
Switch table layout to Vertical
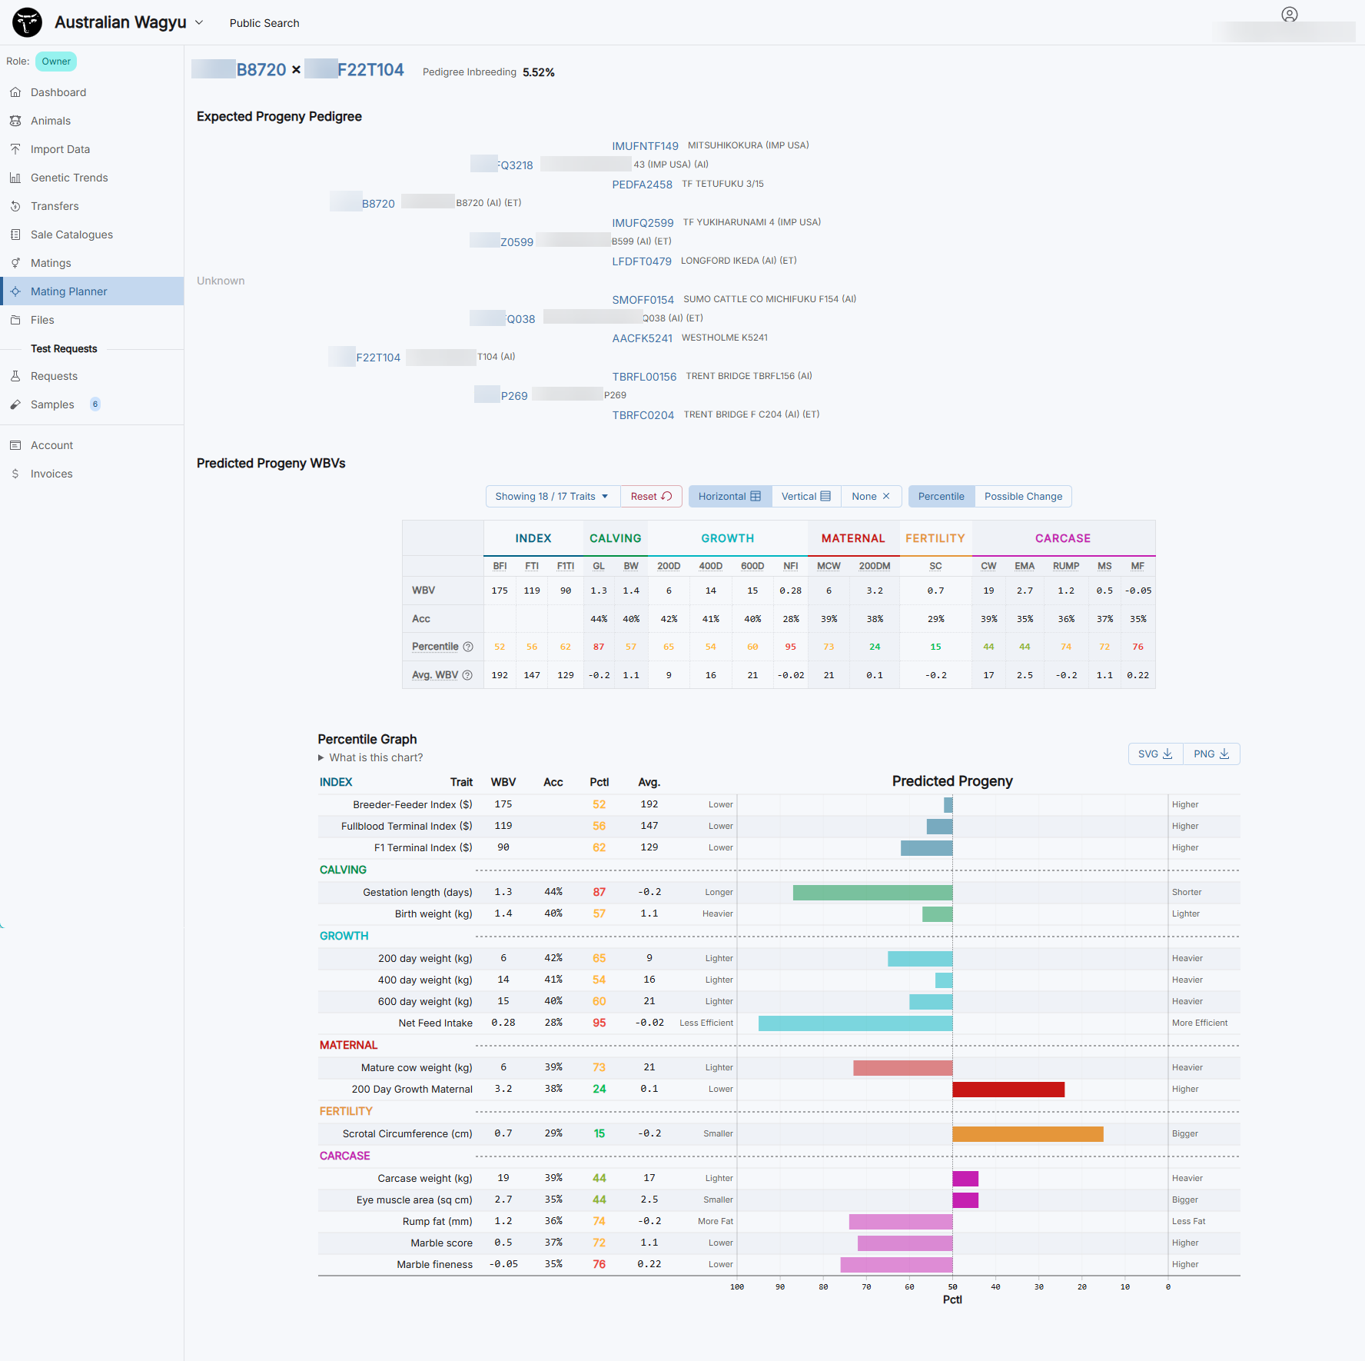click(x=805, y=497)
